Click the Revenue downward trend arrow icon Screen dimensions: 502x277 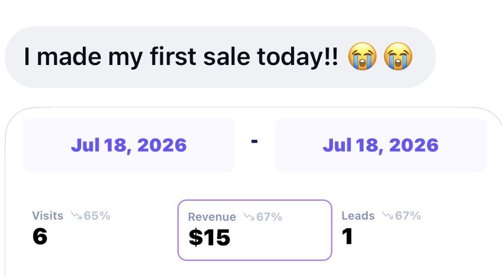coord(249,217)
